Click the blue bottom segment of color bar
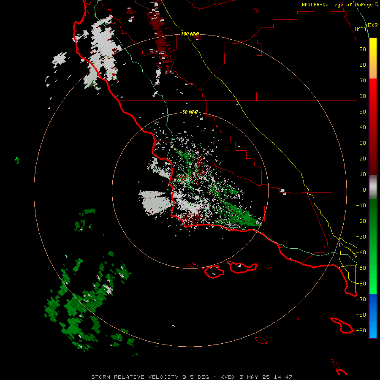 (373, 316)
